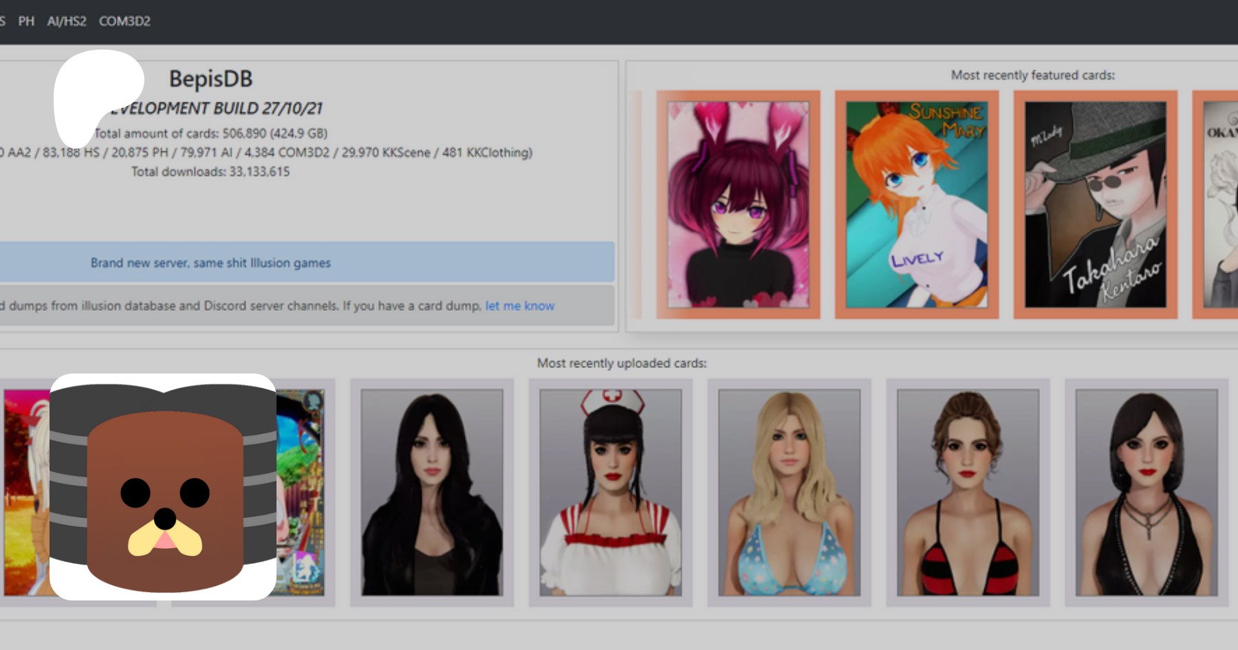Open the long black hair woman card
1238x650 pixels.
tap(432, 492)
